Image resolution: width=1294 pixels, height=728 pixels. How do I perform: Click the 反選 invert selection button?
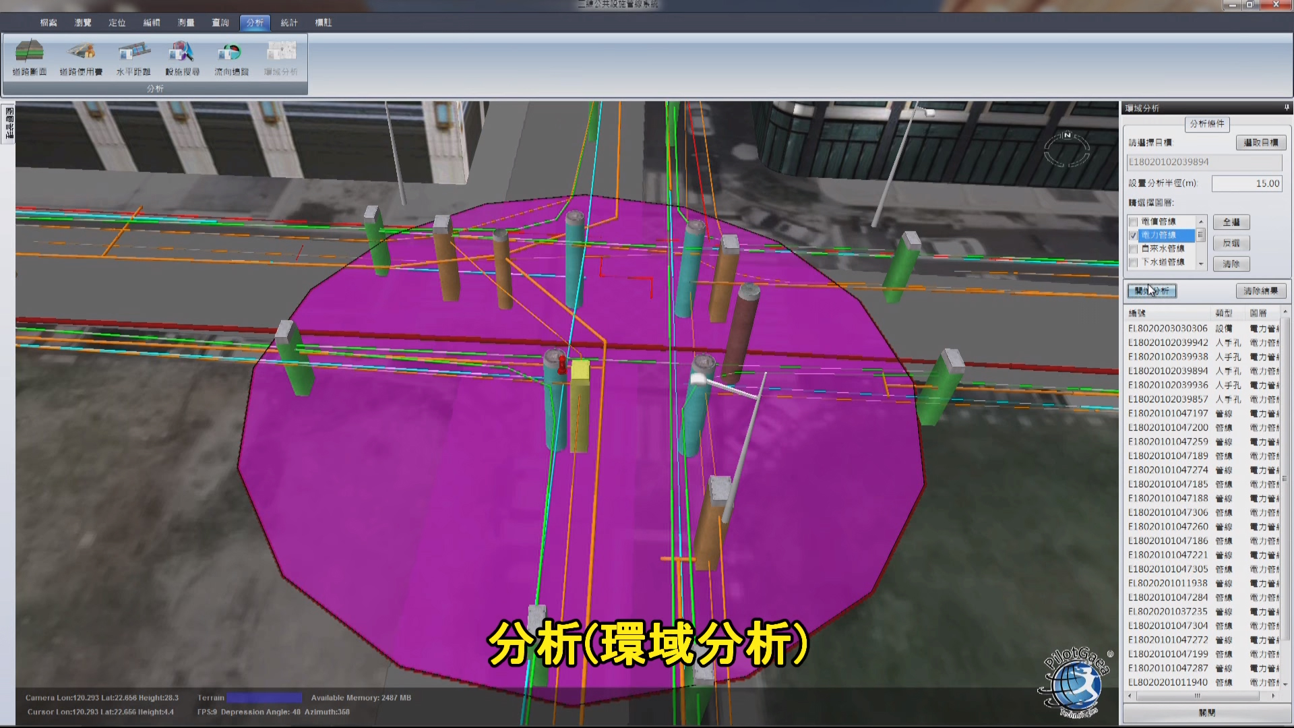1231,243
